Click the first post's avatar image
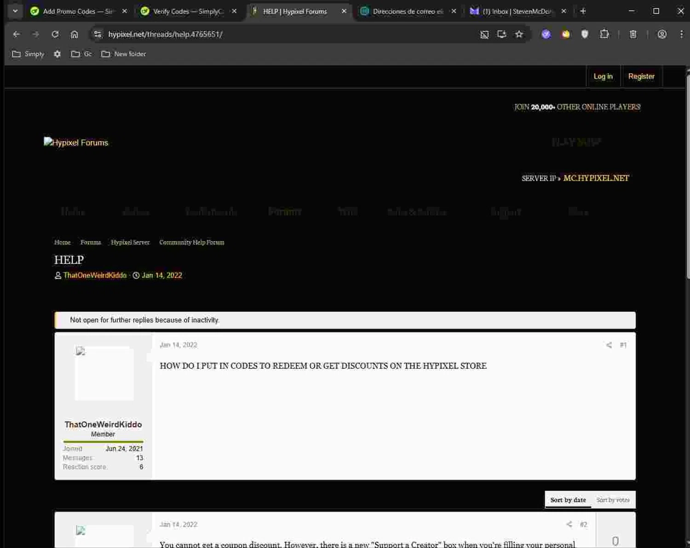The image size is (690, 548). coord(104,373)
